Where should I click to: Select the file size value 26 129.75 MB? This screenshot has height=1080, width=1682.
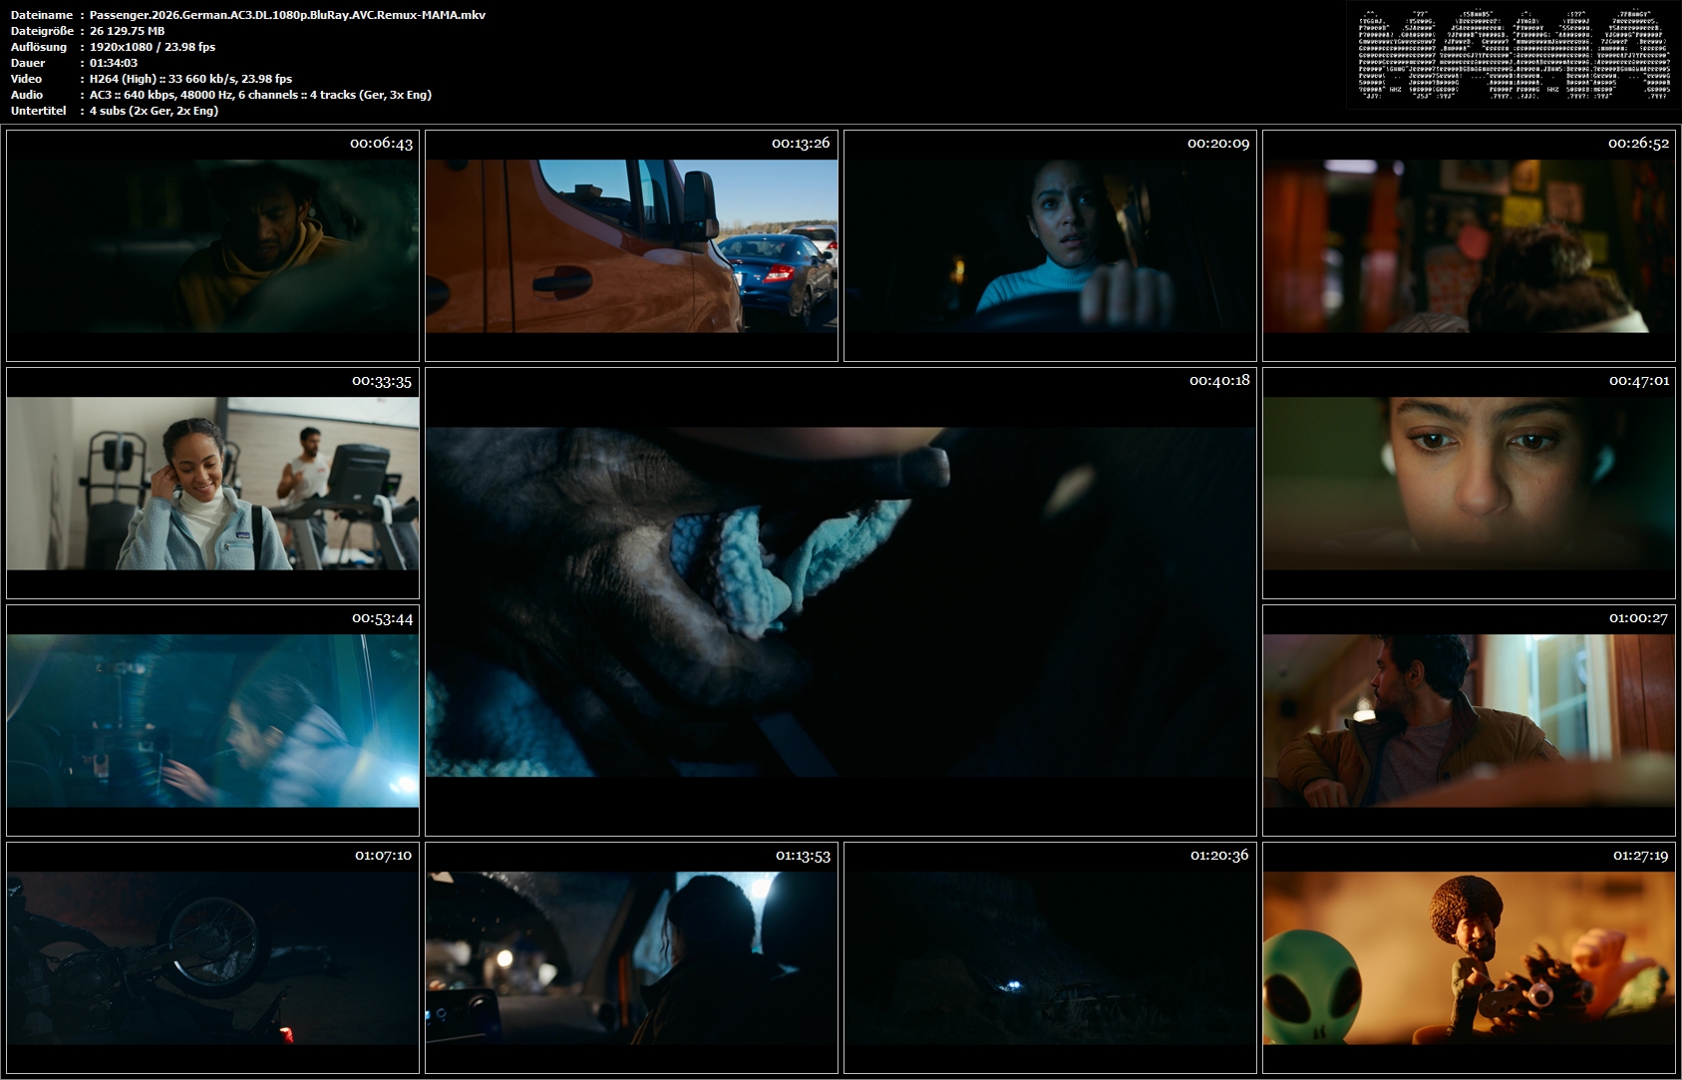(127, 31)
